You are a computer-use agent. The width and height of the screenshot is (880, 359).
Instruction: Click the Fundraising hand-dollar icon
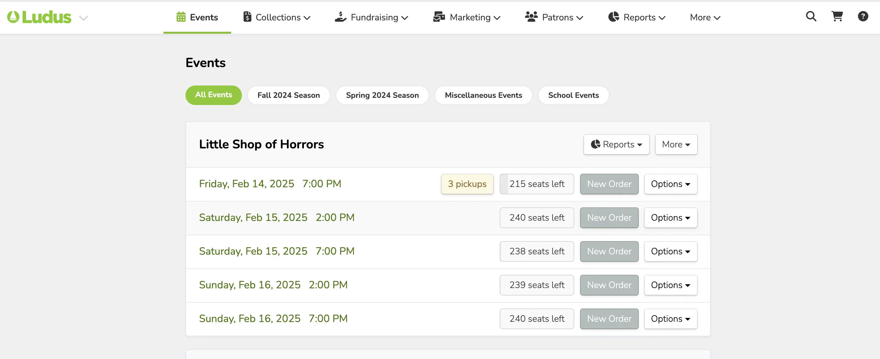340,17
